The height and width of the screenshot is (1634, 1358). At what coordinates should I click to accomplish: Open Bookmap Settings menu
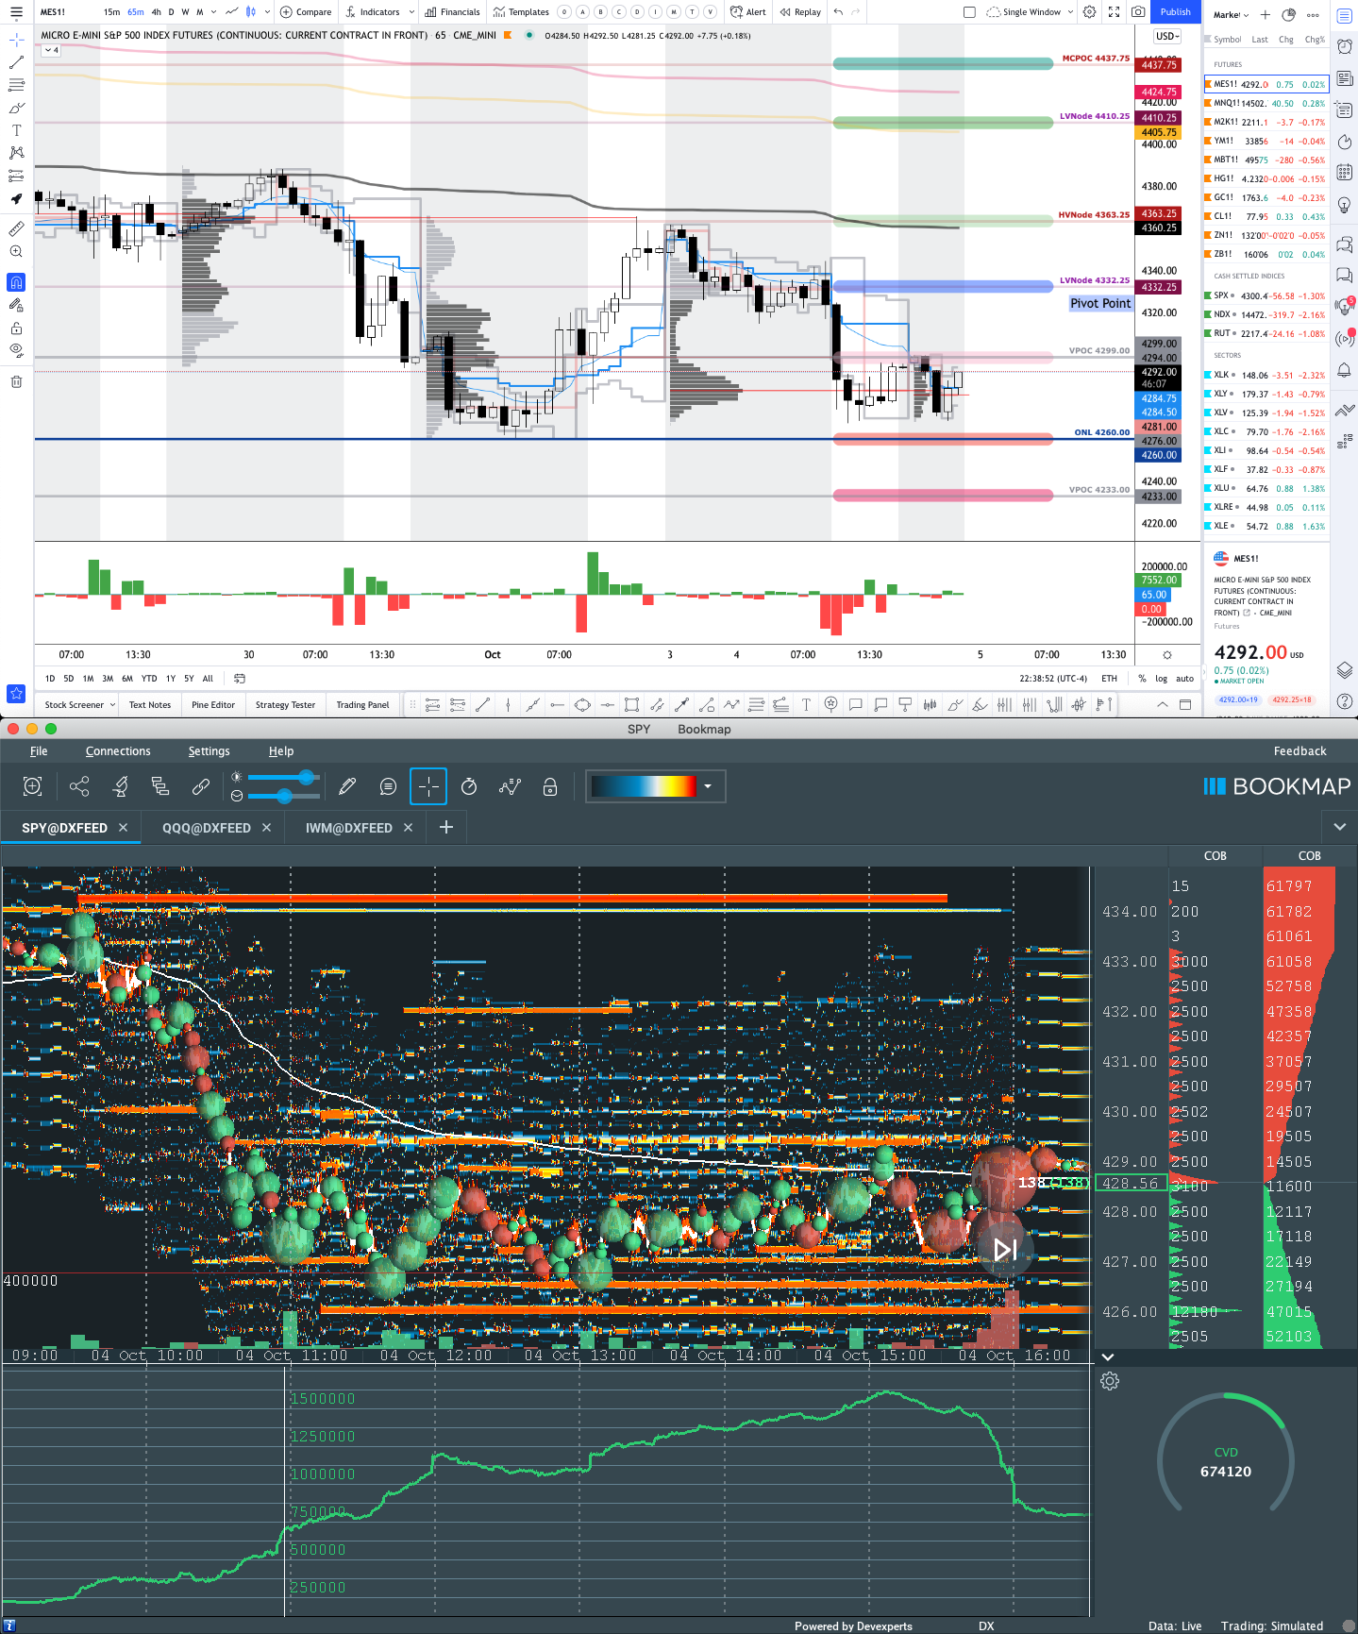point(209,751)
